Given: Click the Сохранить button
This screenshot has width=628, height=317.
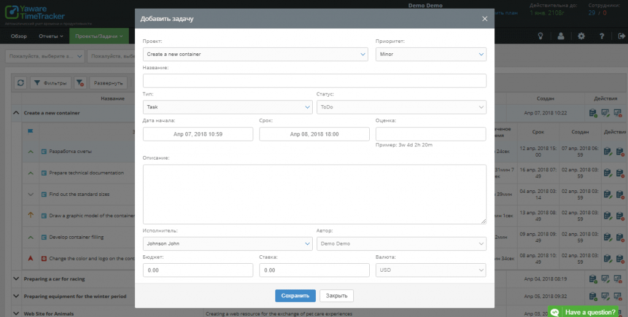Looking at the screenshot, I should pos(295,296).
